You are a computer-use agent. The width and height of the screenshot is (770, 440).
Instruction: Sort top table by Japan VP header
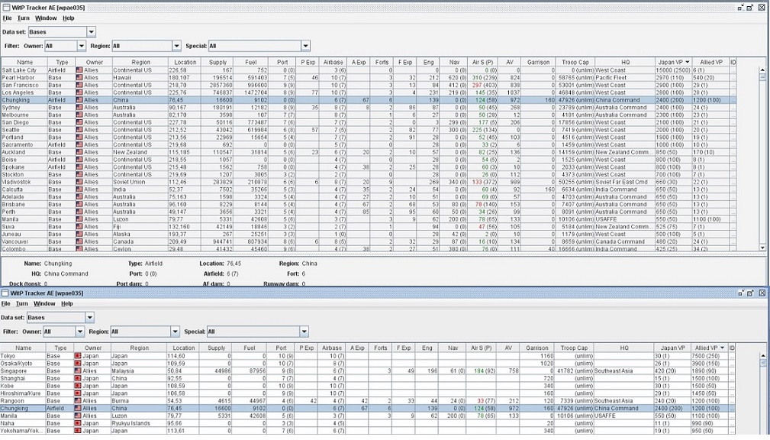(x=673, y=63)
